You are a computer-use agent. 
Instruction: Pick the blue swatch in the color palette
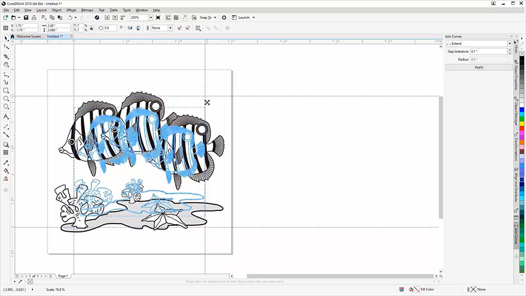click(x=522, y=110)
